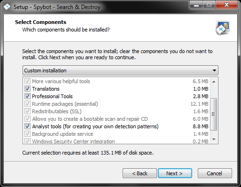Click the setup wizard computer icon
The height and width of the screenshot is (187, 241).
click(x=223, y=28)
